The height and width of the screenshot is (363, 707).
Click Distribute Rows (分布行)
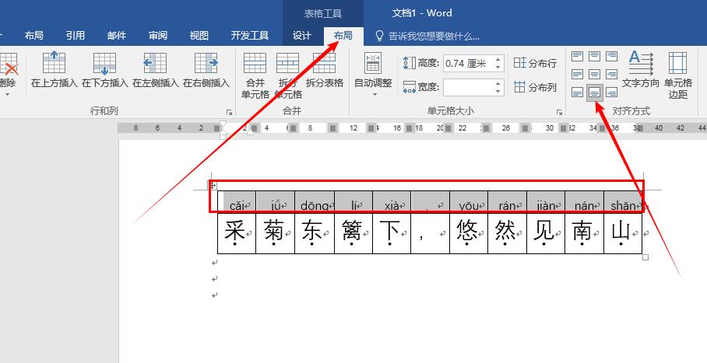click(535, 63)
